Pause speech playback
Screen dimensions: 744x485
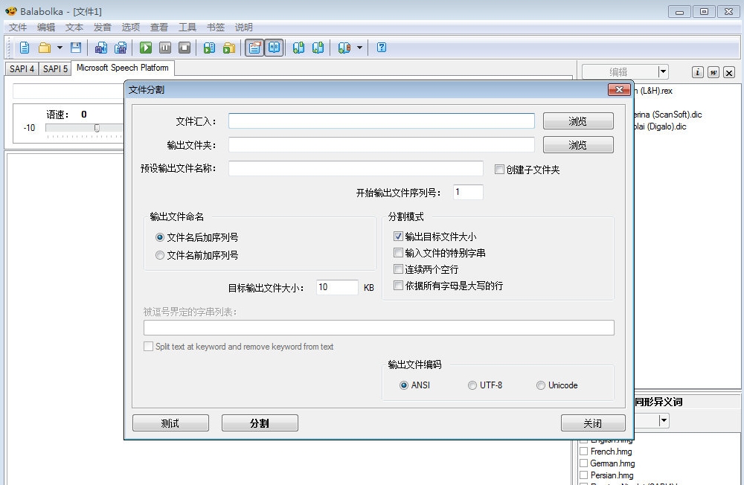coord(165,48)
